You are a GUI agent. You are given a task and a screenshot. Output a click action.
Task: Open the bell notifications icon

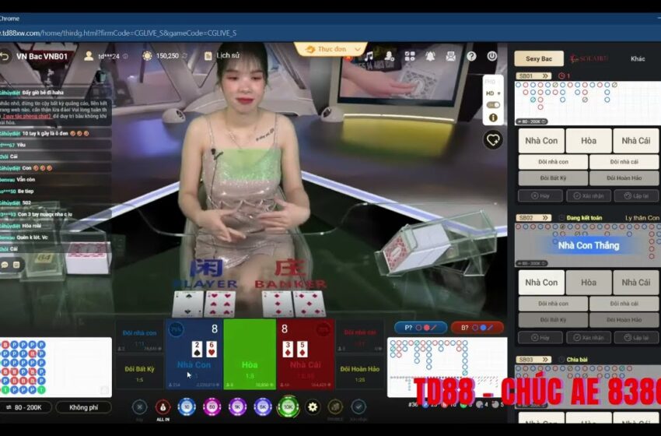pyautogui.click(x=430, y=56)
